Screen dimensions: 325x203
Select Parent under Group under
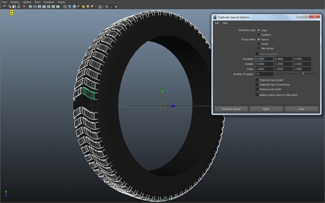pyautogui.click(x=259, y=40)
